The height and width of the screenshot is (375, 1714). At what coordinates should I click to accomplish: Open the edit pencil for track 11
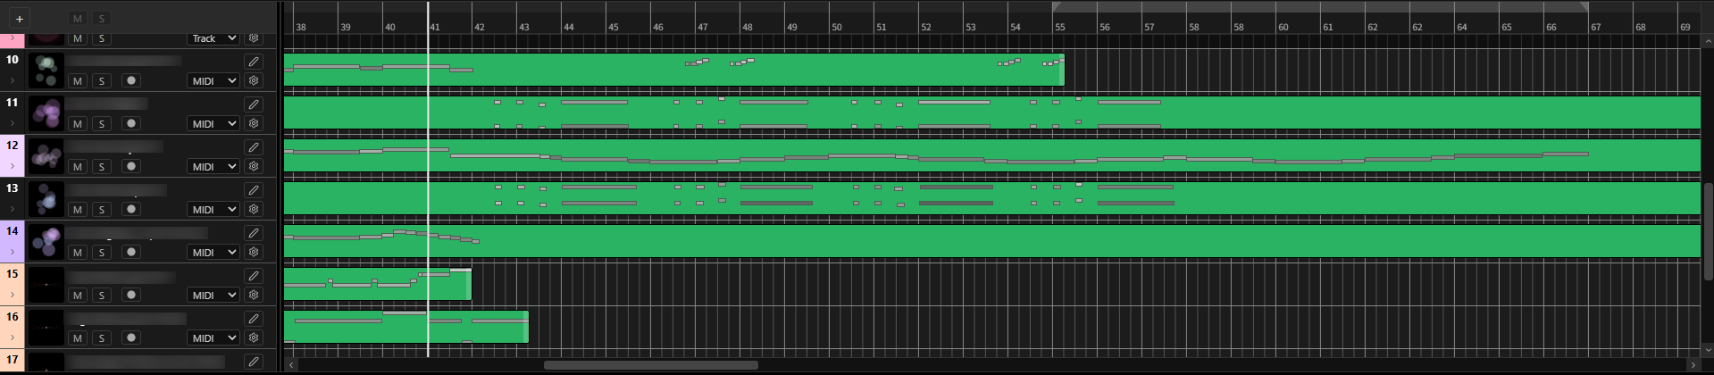pos(254,104)
